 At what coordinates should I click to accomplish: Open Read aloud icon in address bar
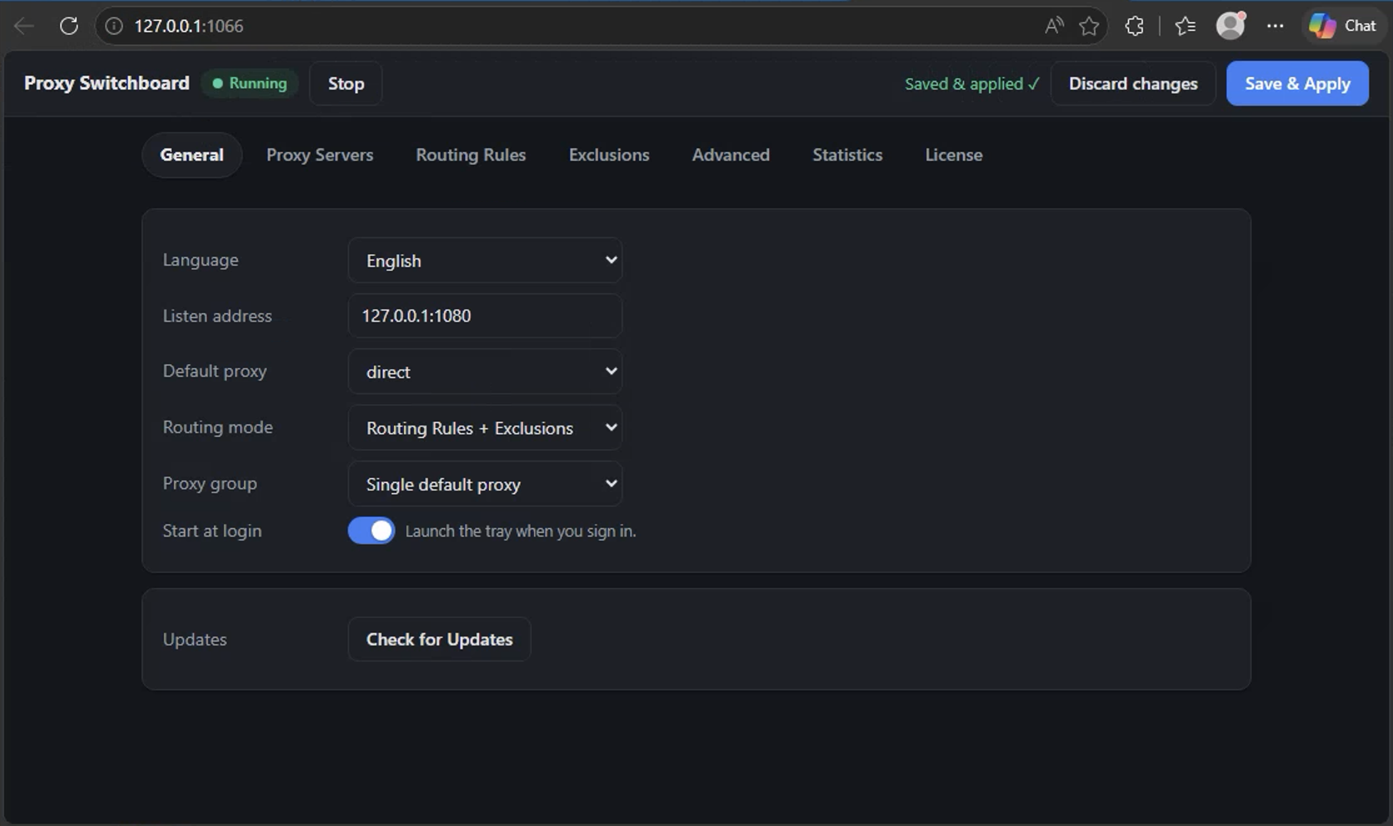coord(1054,26)
